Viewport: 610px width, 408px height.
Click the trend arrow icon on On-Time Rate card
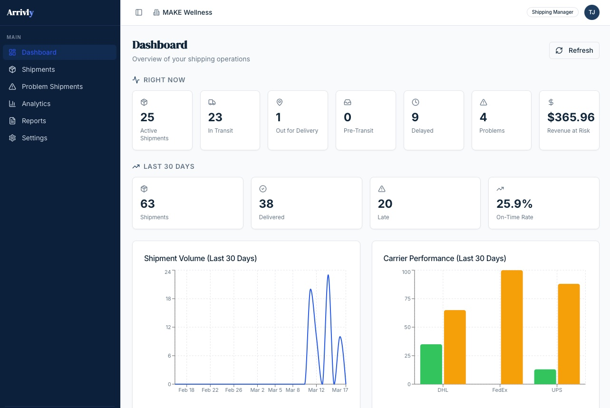coord(500,189)
